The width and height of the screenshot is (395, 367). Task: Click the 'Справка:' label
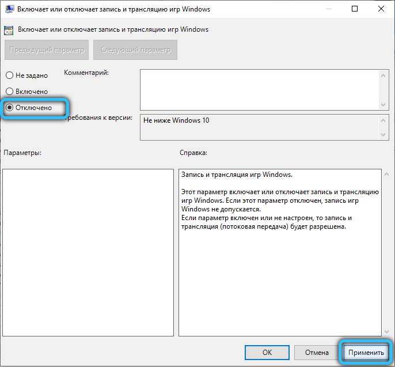pyautogui.click(x=193, y=153)
